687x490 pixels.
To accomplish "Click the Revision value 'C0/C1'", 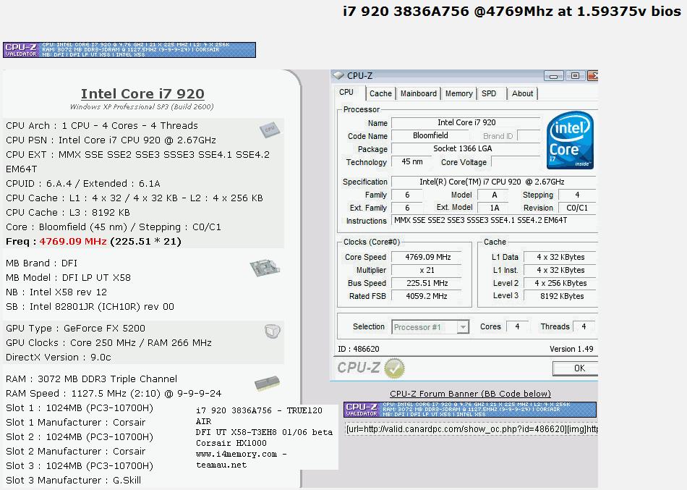I will coord(577,208).
